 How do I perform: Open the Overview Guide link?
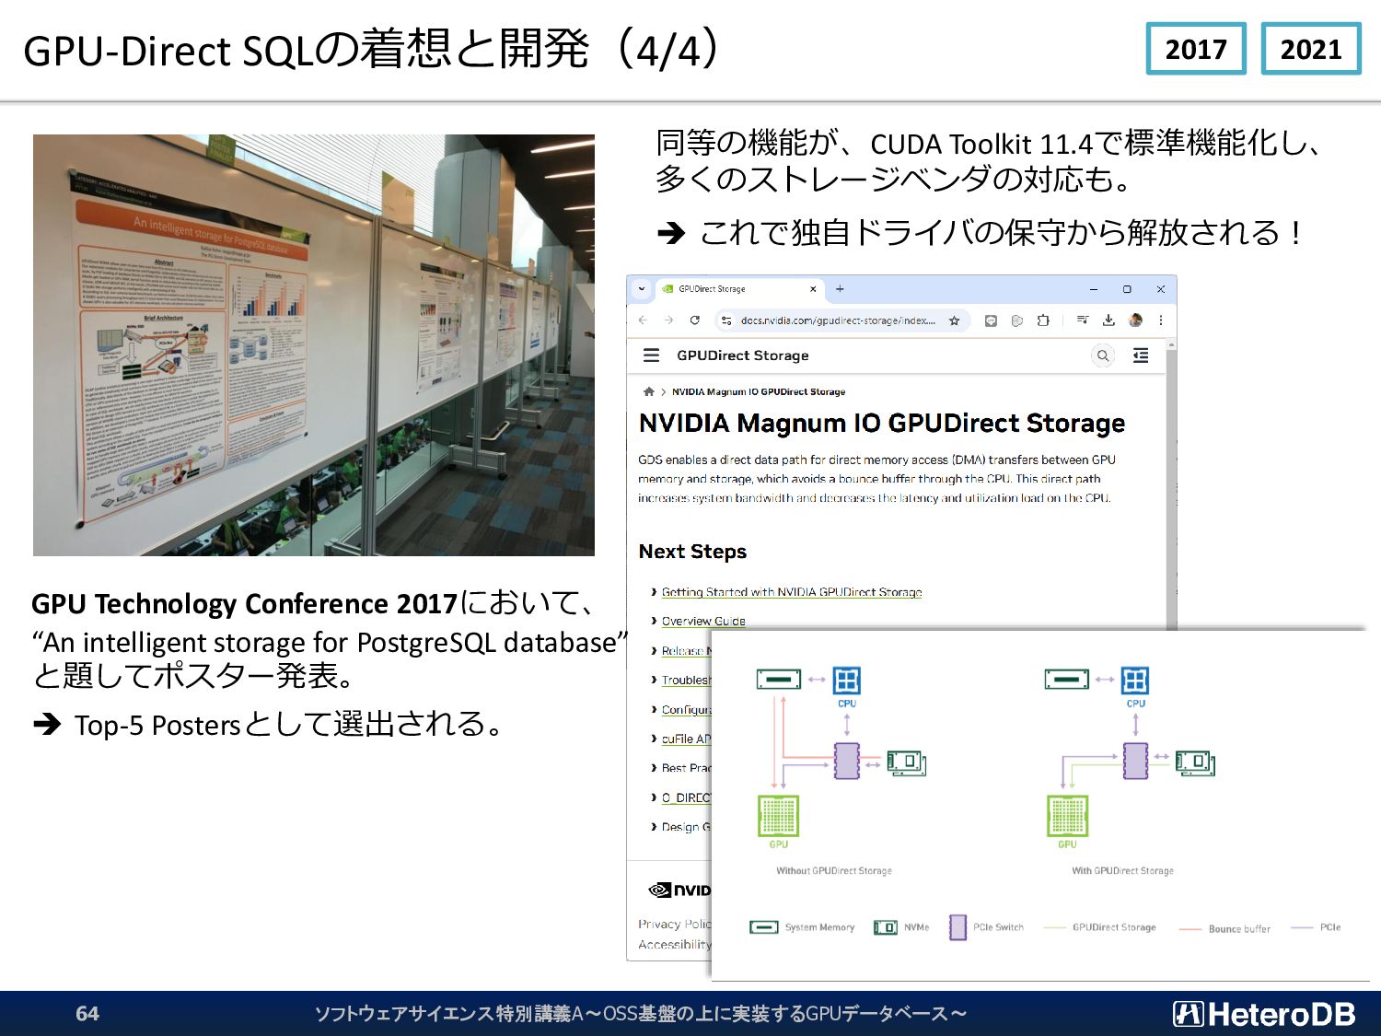tap(703, 622)
